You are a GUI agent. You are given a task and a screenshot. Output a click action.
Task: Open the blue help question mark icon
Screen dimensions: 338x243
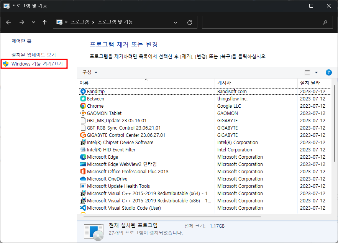pyautogui.click(x=328, y=72)
